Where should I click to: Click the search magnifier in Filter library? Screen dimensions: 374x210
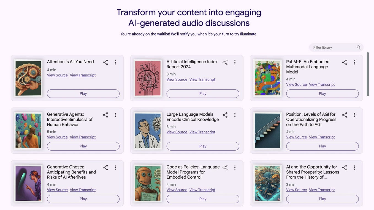point(359,47)
